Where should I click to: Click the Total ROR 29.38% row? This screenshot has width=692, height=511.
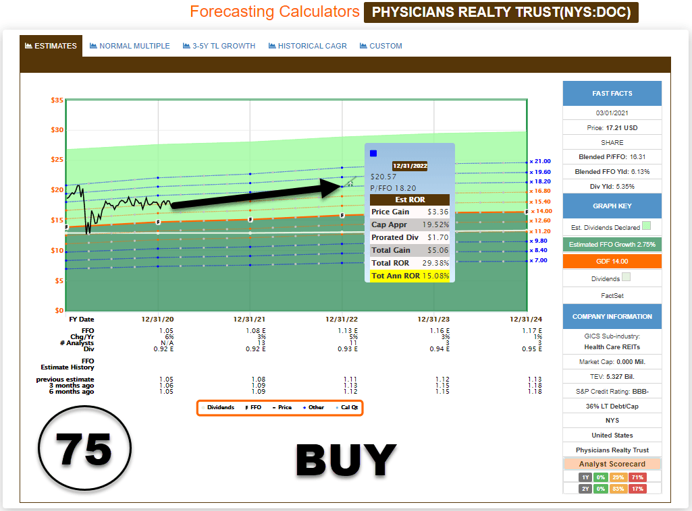[x=410, y=263]
